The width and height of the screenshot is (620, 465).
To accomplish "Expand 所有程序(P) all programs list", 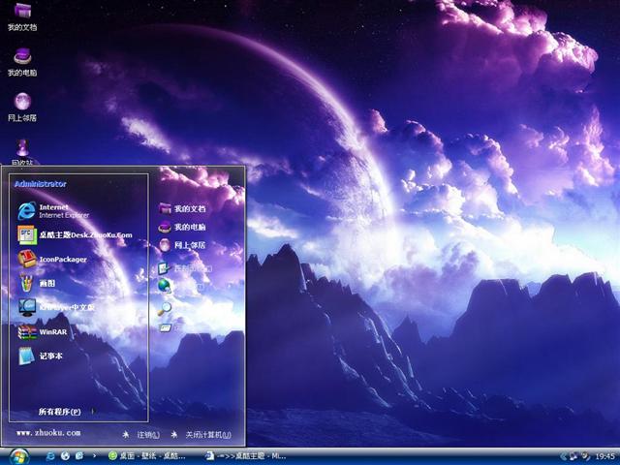I will 60,412.
